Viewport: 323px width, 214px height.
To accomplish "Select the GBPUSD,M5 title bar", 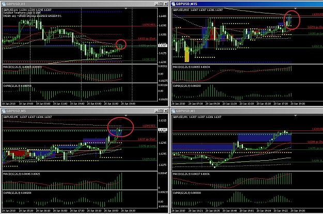I will point(84,111).
